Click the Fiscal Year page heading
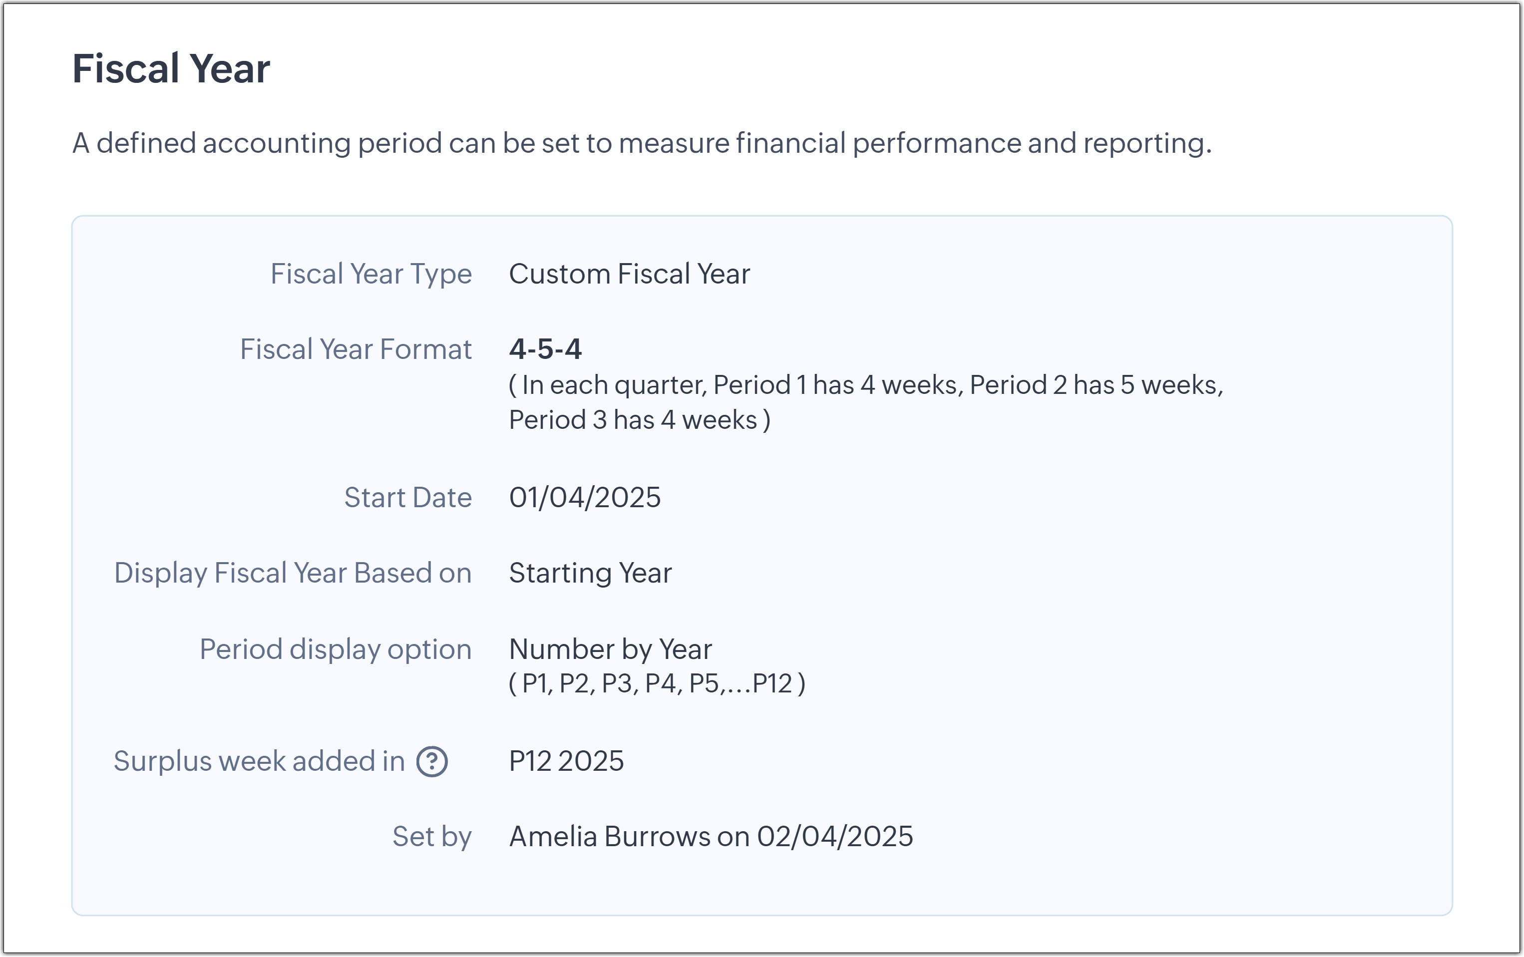1524x957 pixels. tap(171, 68)
